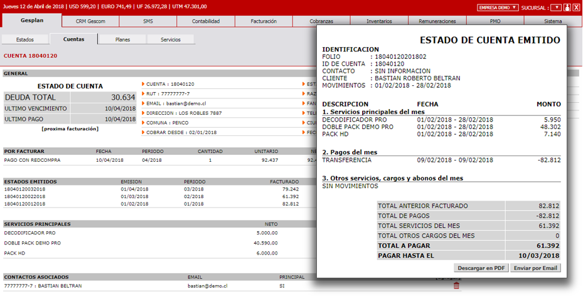Viewport: 583px width, 299px height.
Task: Click the orange arrow beside CUENTA field
Action: tap(143, 84)
